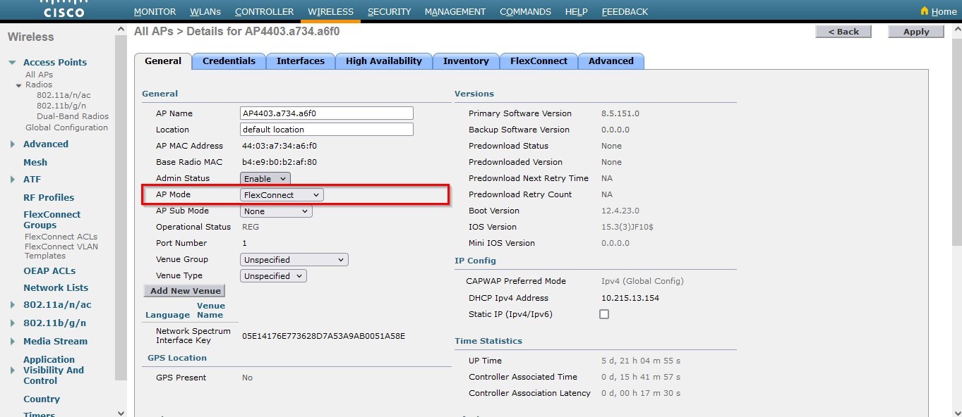Open the Network Lists sidebar link
The height and width of the screenshot is (417, 962).
56,287
